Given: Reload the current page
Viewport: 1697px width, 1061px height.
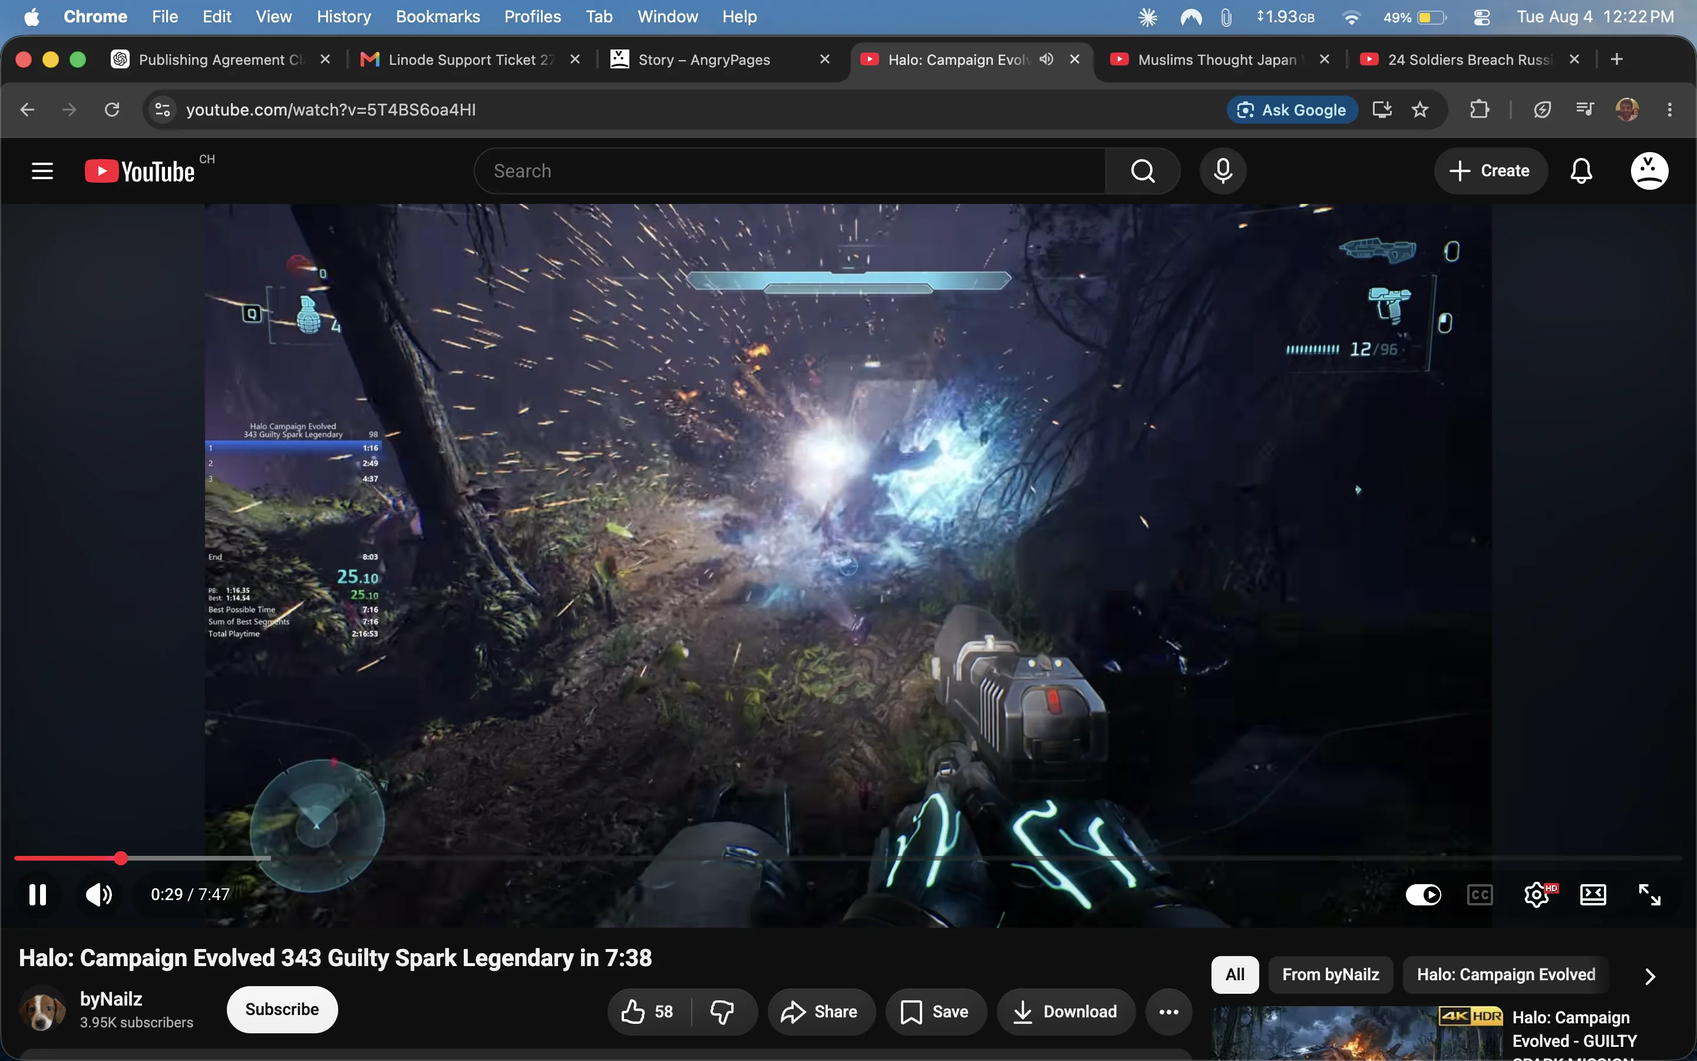Looking at the screenshot, I should pos(111,110).
